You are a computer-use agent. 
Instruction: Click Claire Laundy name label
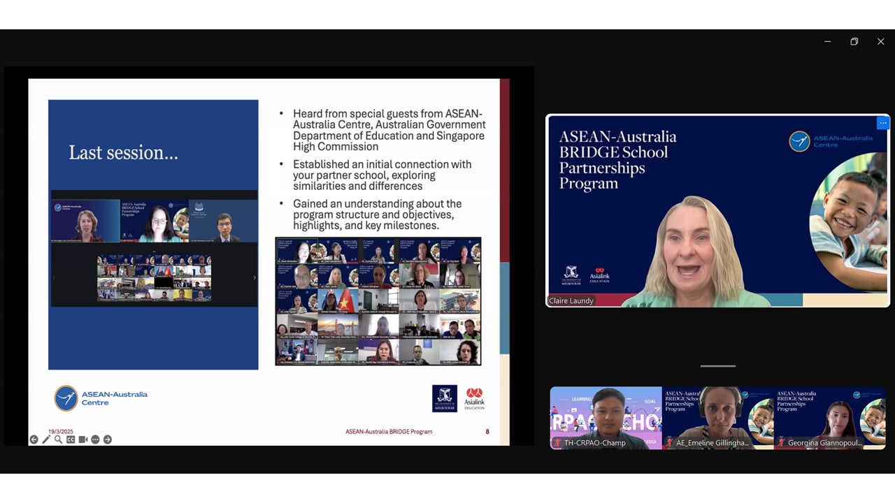point(571,300)
